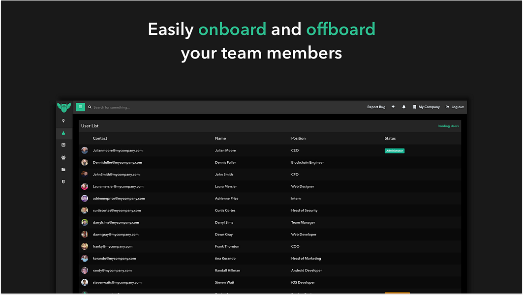The height and width of the screenshot is (295, 523).
Task: Click the Administrator status badge
Action: (x=395, y=150)
